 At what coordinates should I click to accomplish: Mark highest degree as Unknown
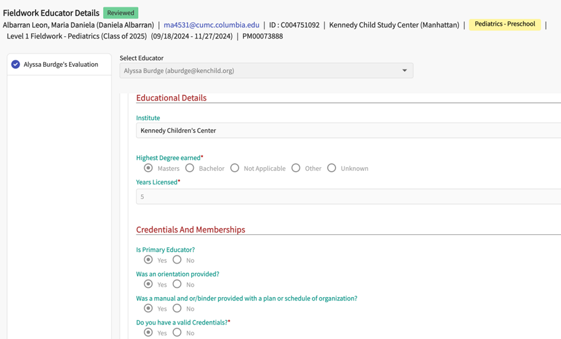tap(331, 168)
